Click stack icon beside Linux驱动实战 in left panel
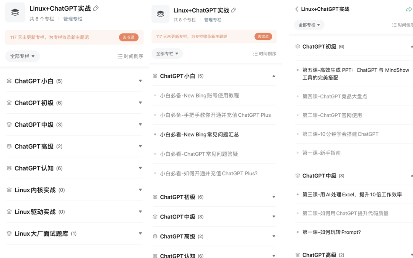 click(9, 212)
